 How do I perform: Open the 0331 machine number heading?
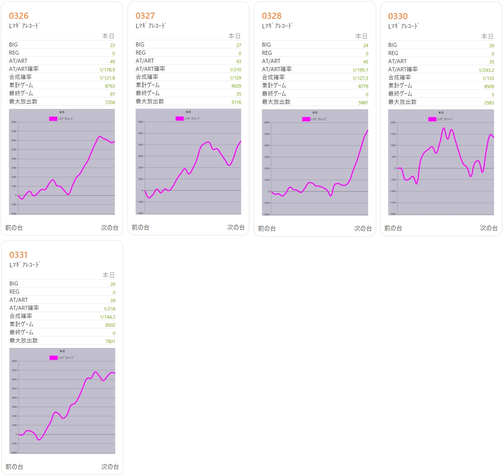(19, 255)
